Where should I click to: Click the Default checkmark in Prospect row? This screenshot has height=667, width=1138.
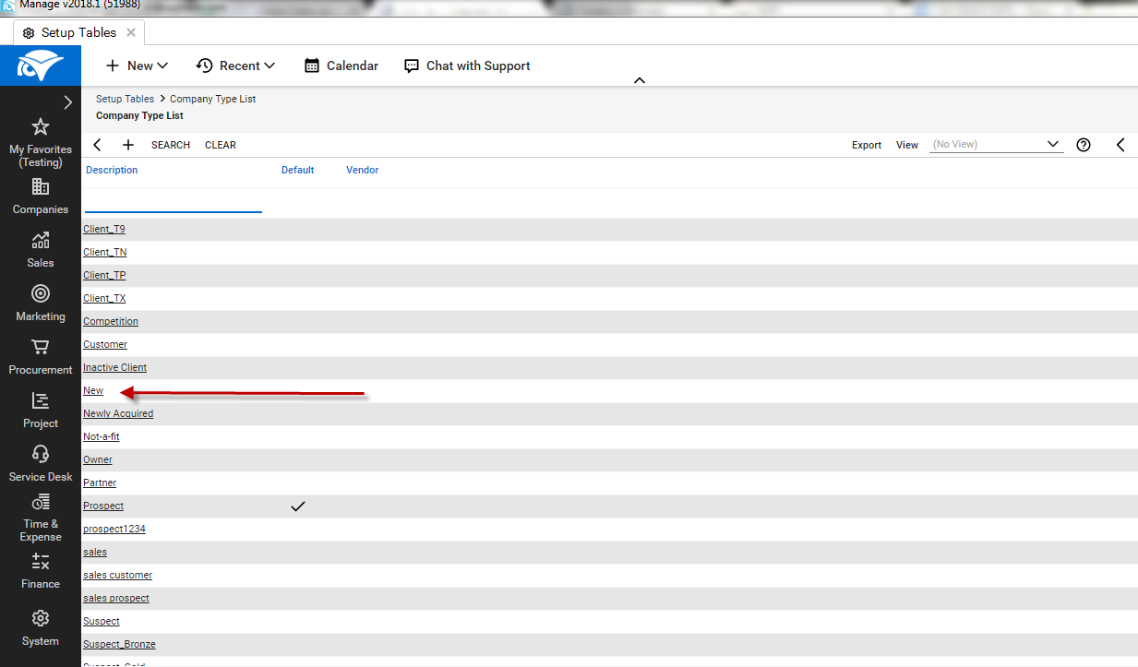pos(298,506)
